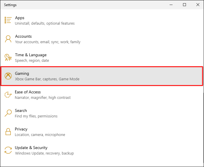Open Update & Security title
The image size is (204, 167).
point(31,148)
